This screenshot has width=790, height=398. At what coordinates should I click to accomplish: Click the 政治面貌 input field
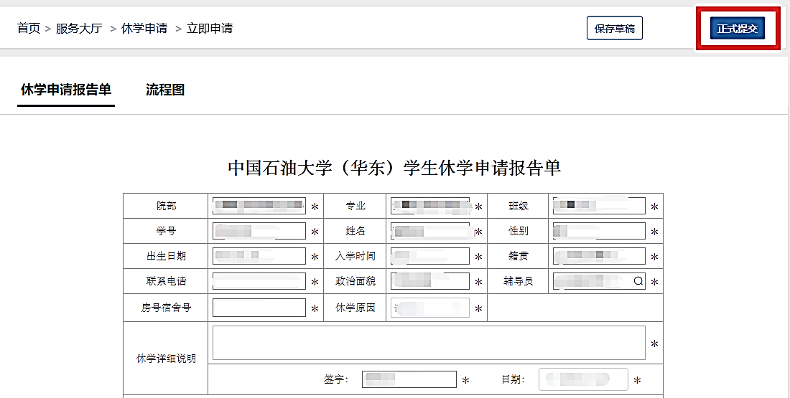coord(429,281)
